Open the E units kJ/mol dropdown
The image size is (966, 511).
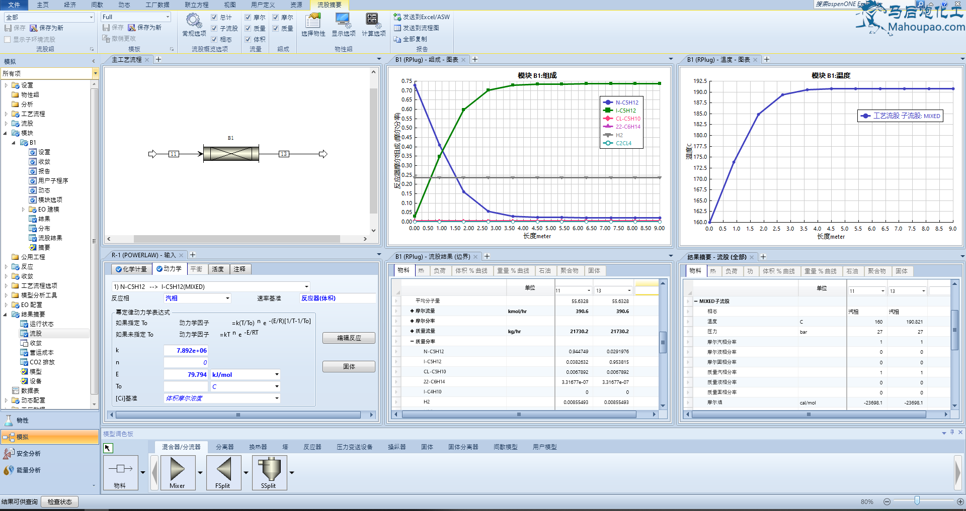[277, 375]
